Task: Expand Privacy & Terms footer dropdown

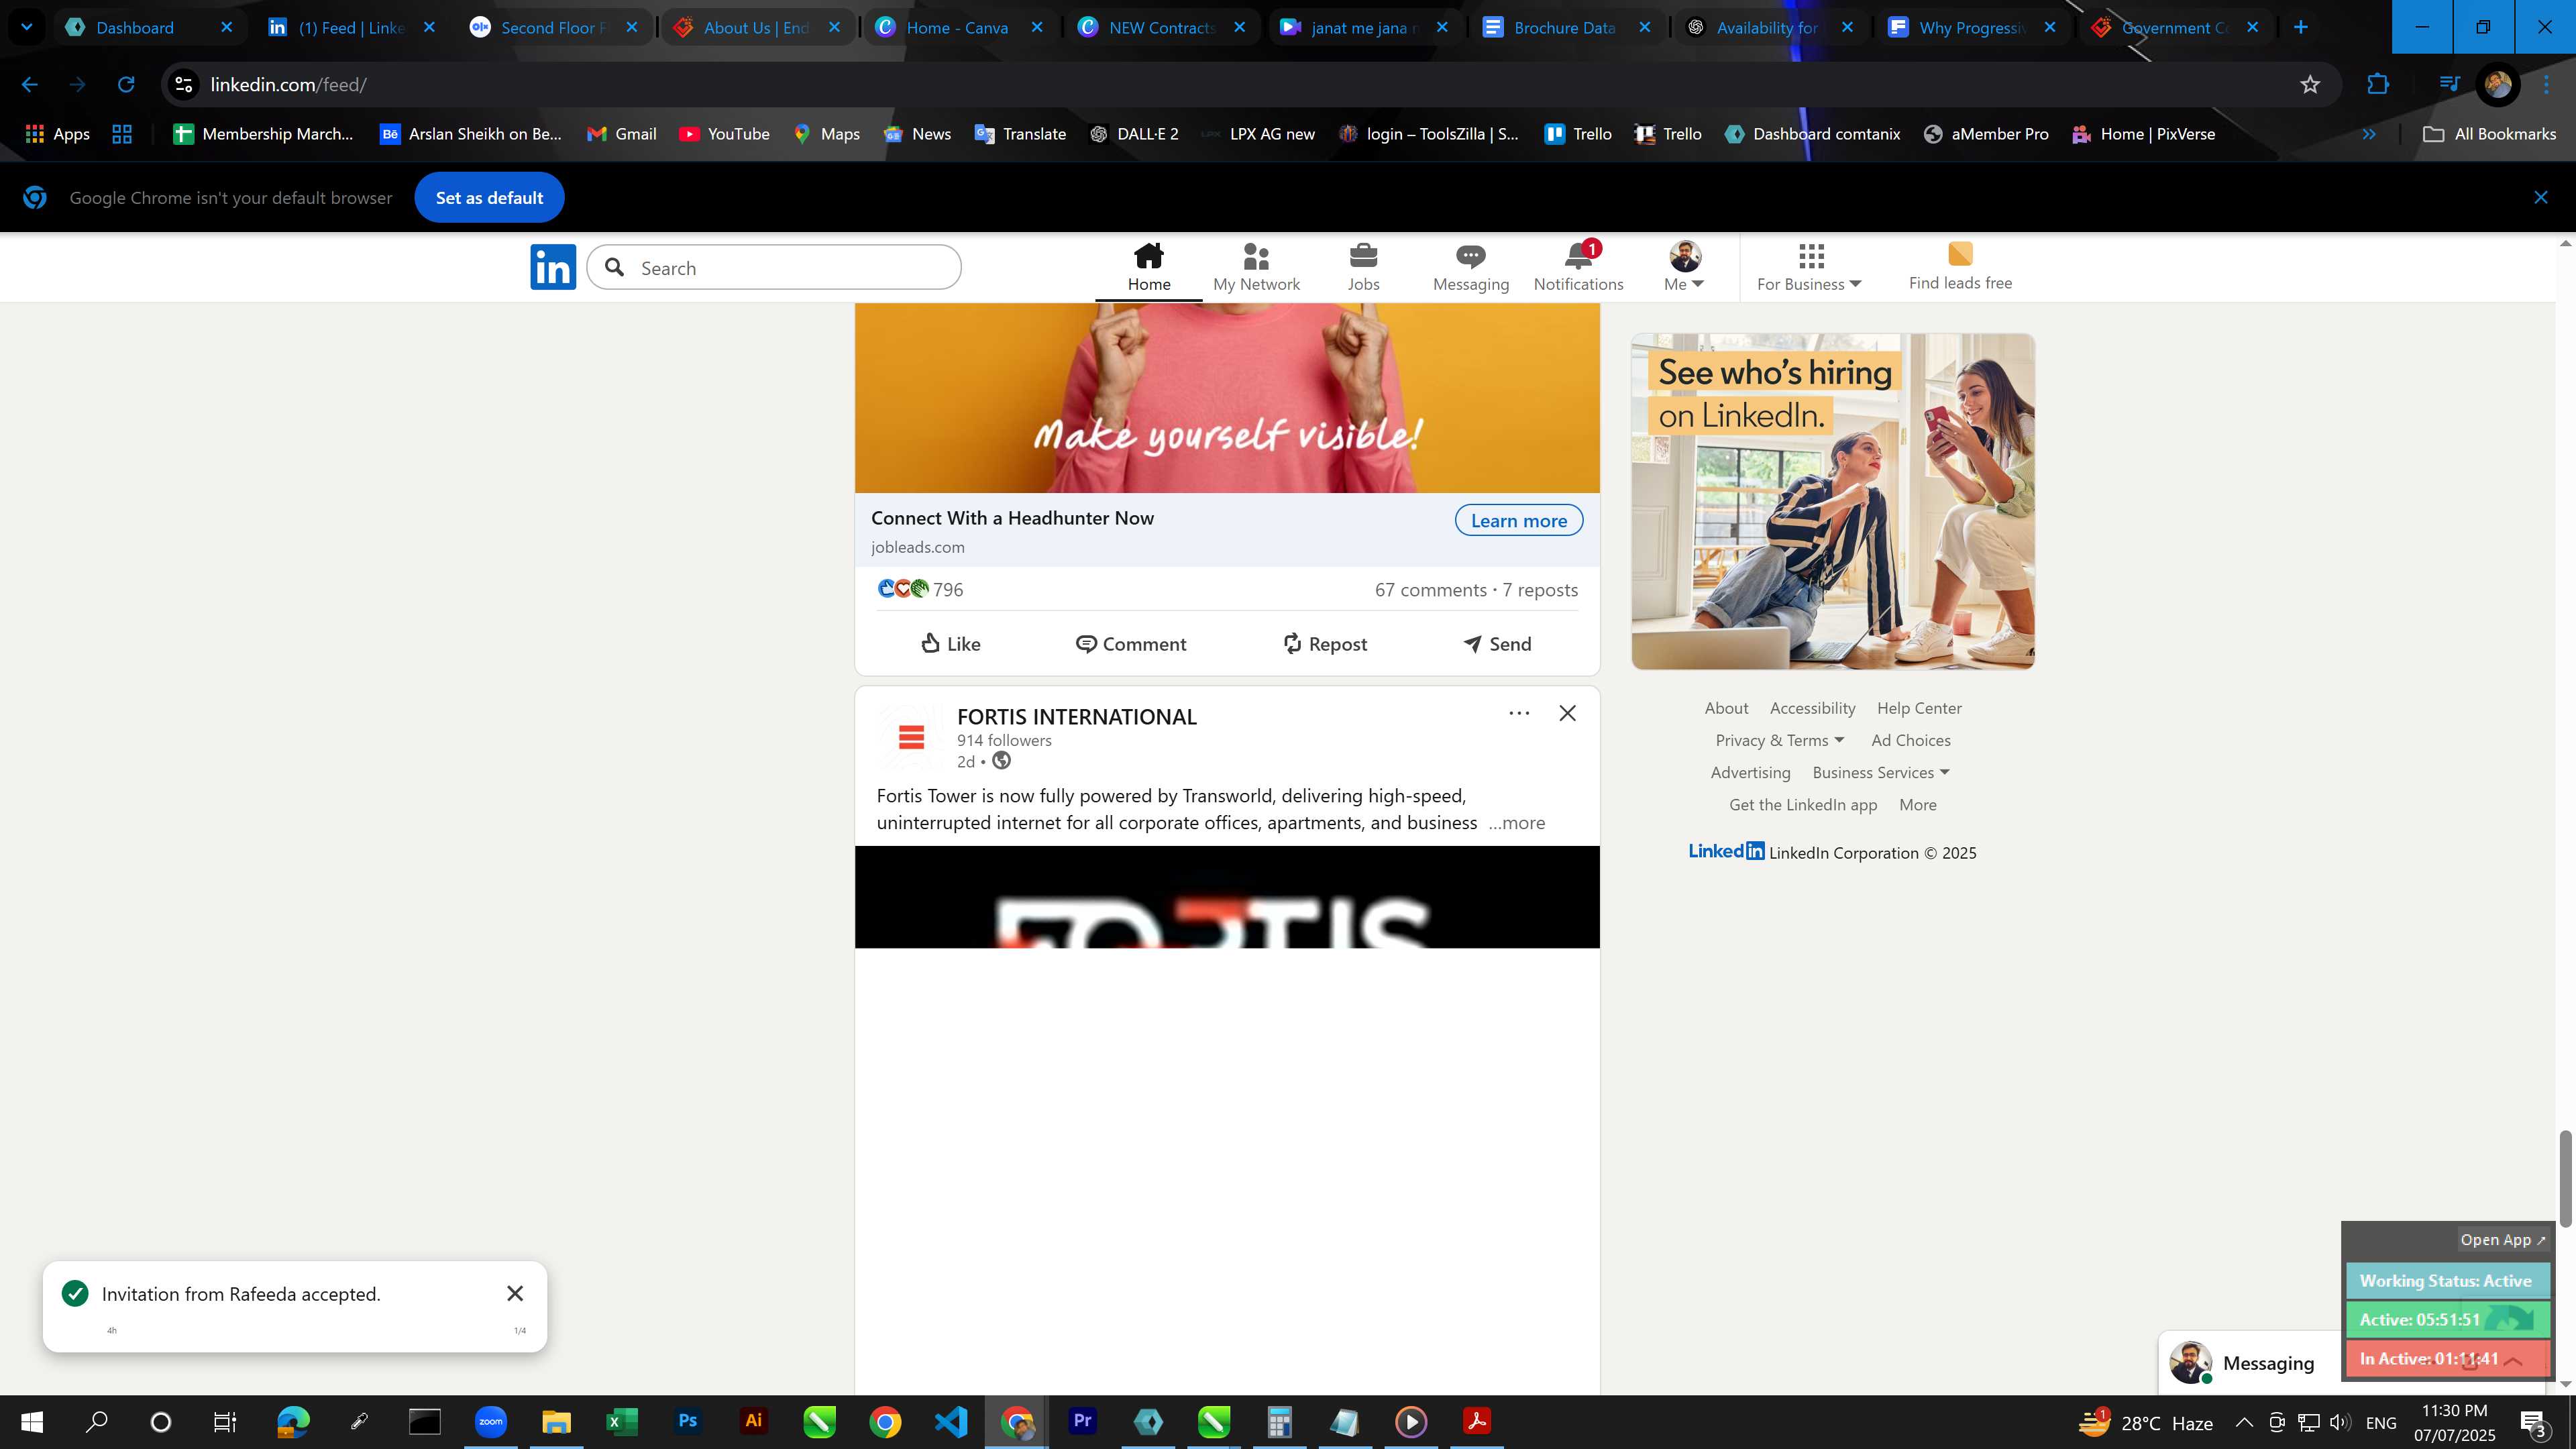Action: (1779, 741)
